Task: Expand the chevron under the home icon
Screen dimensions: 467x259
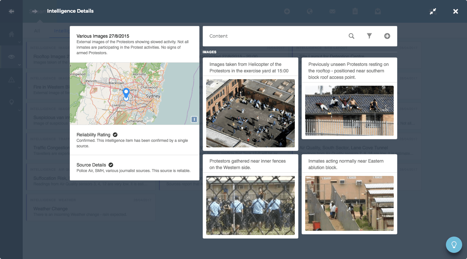Action: 19,42
